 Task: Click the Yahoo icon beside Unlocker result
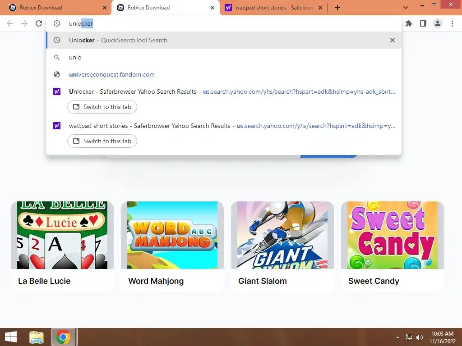point(57,91)
